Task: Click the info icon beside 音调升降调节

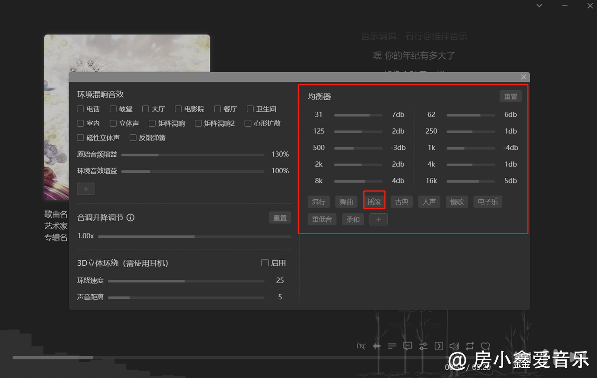Action: pos(131,217)
